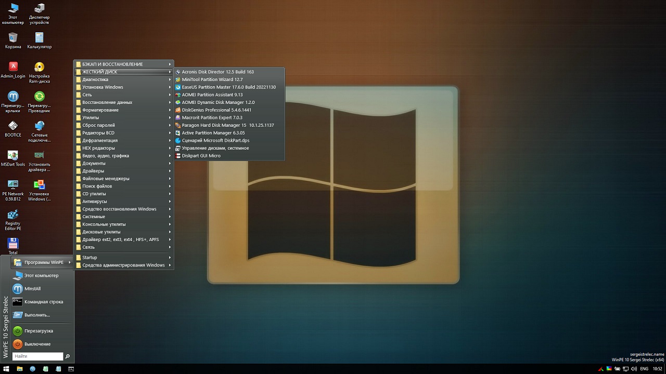Open Калькулятор desktop icon
The height and width of the screenshot is (374, 666).
(x=39, y=38)
